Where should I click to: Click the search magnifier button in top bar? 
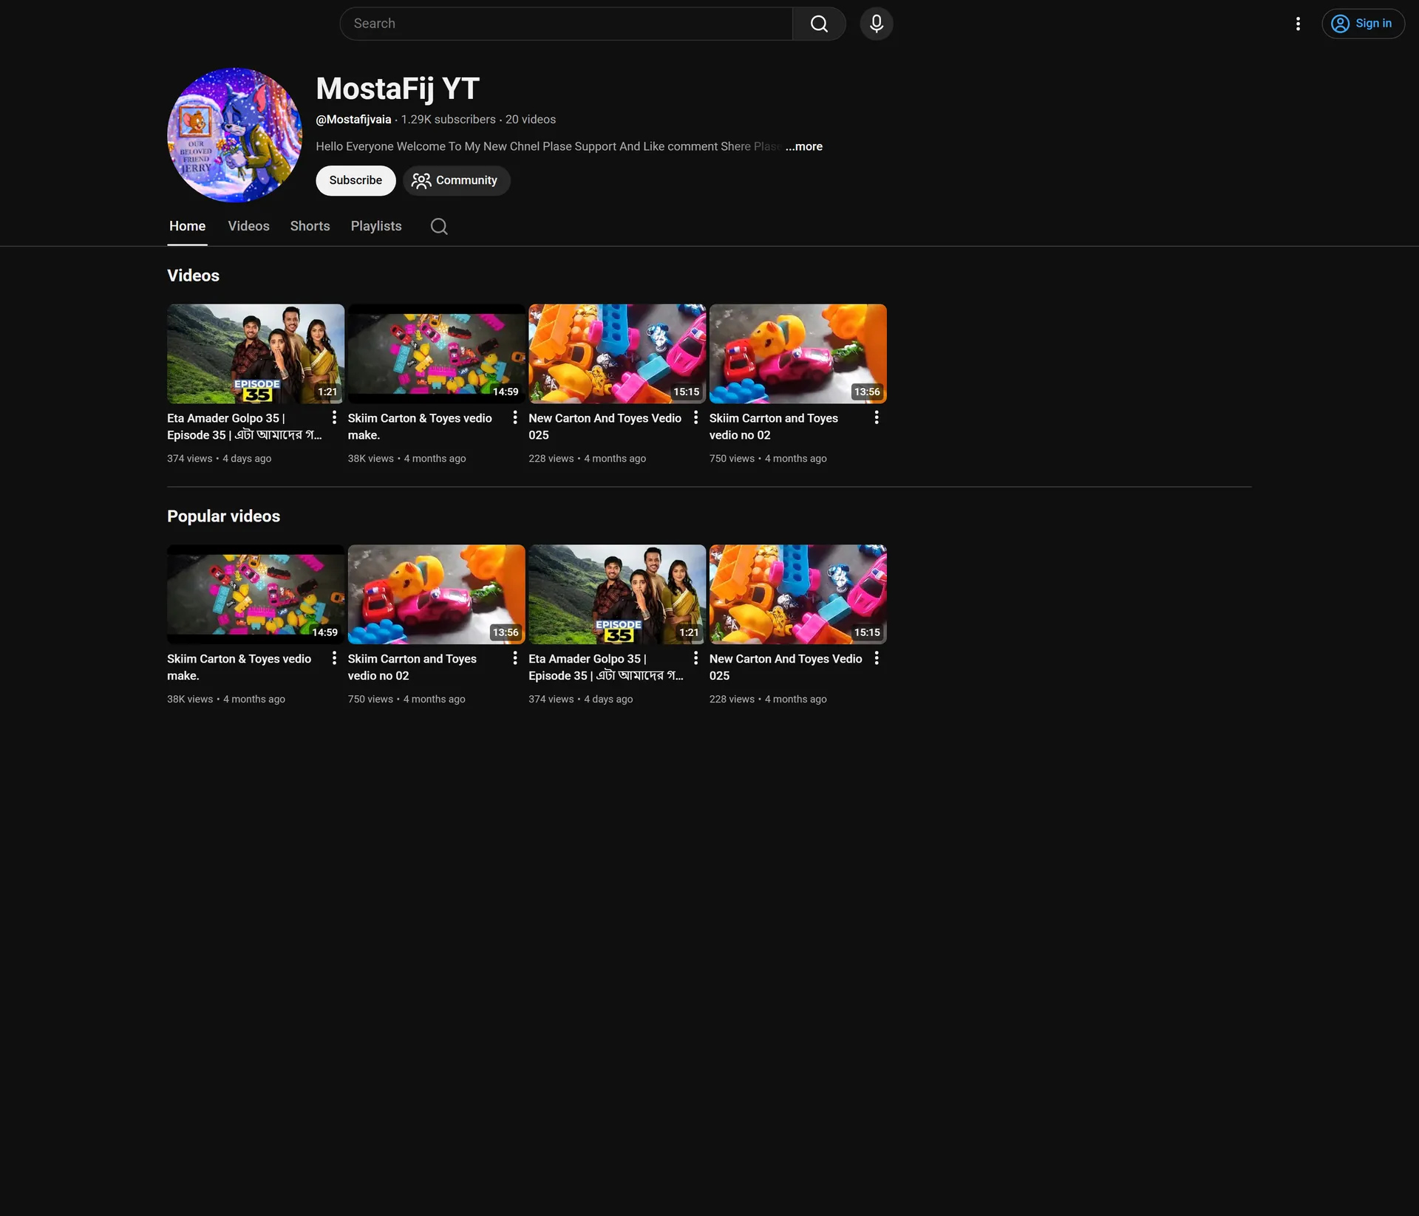(819, 24)
